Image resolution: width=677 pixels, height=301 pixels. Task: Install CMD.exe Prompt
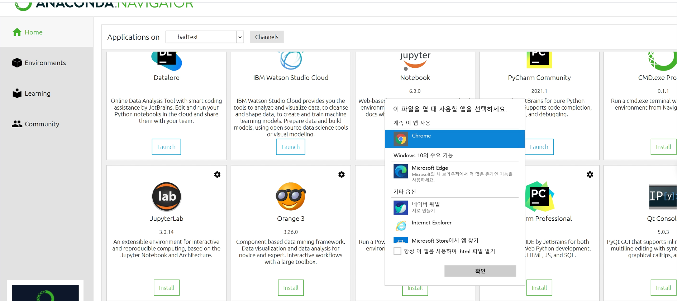click(x=663, y=147)
